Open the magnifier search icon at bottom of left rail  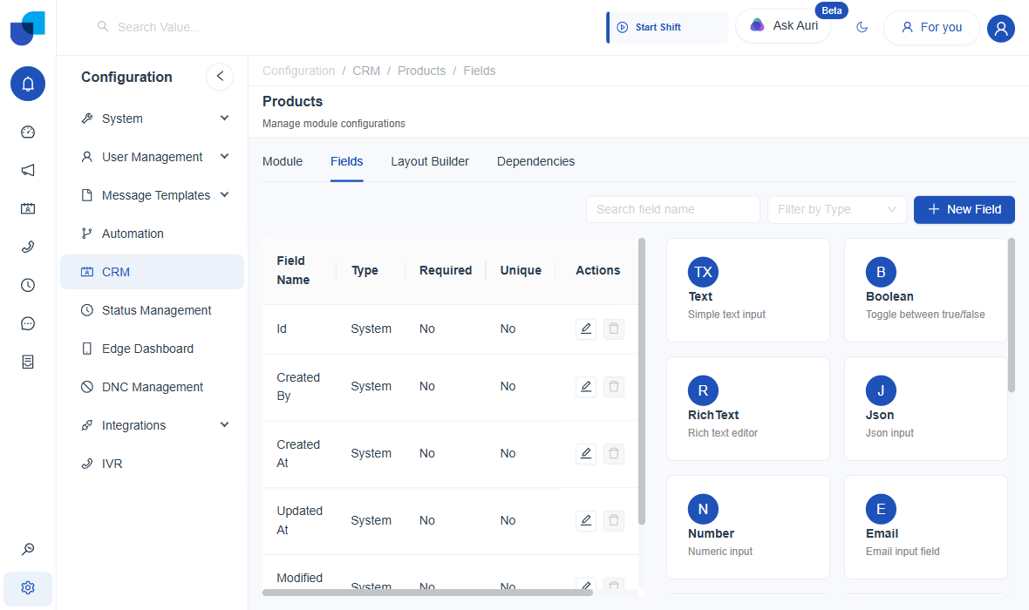coord(28,549)
